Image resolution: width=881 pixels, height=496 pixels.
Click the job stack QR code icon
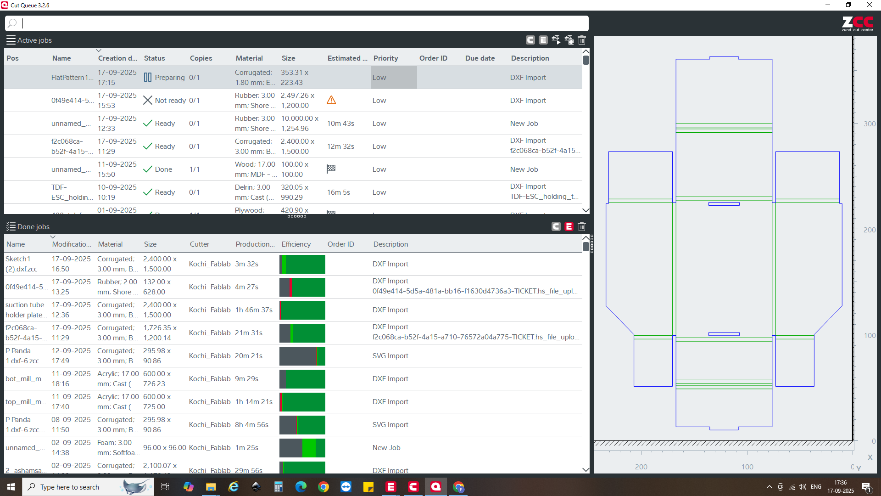click(x=569, y=40)
